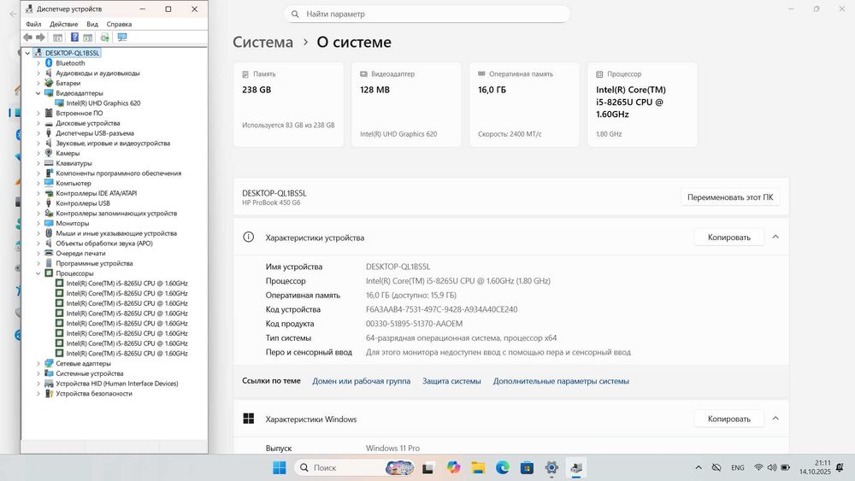
Task: Open File Explorer from taskbar
Action: [478, 467]
